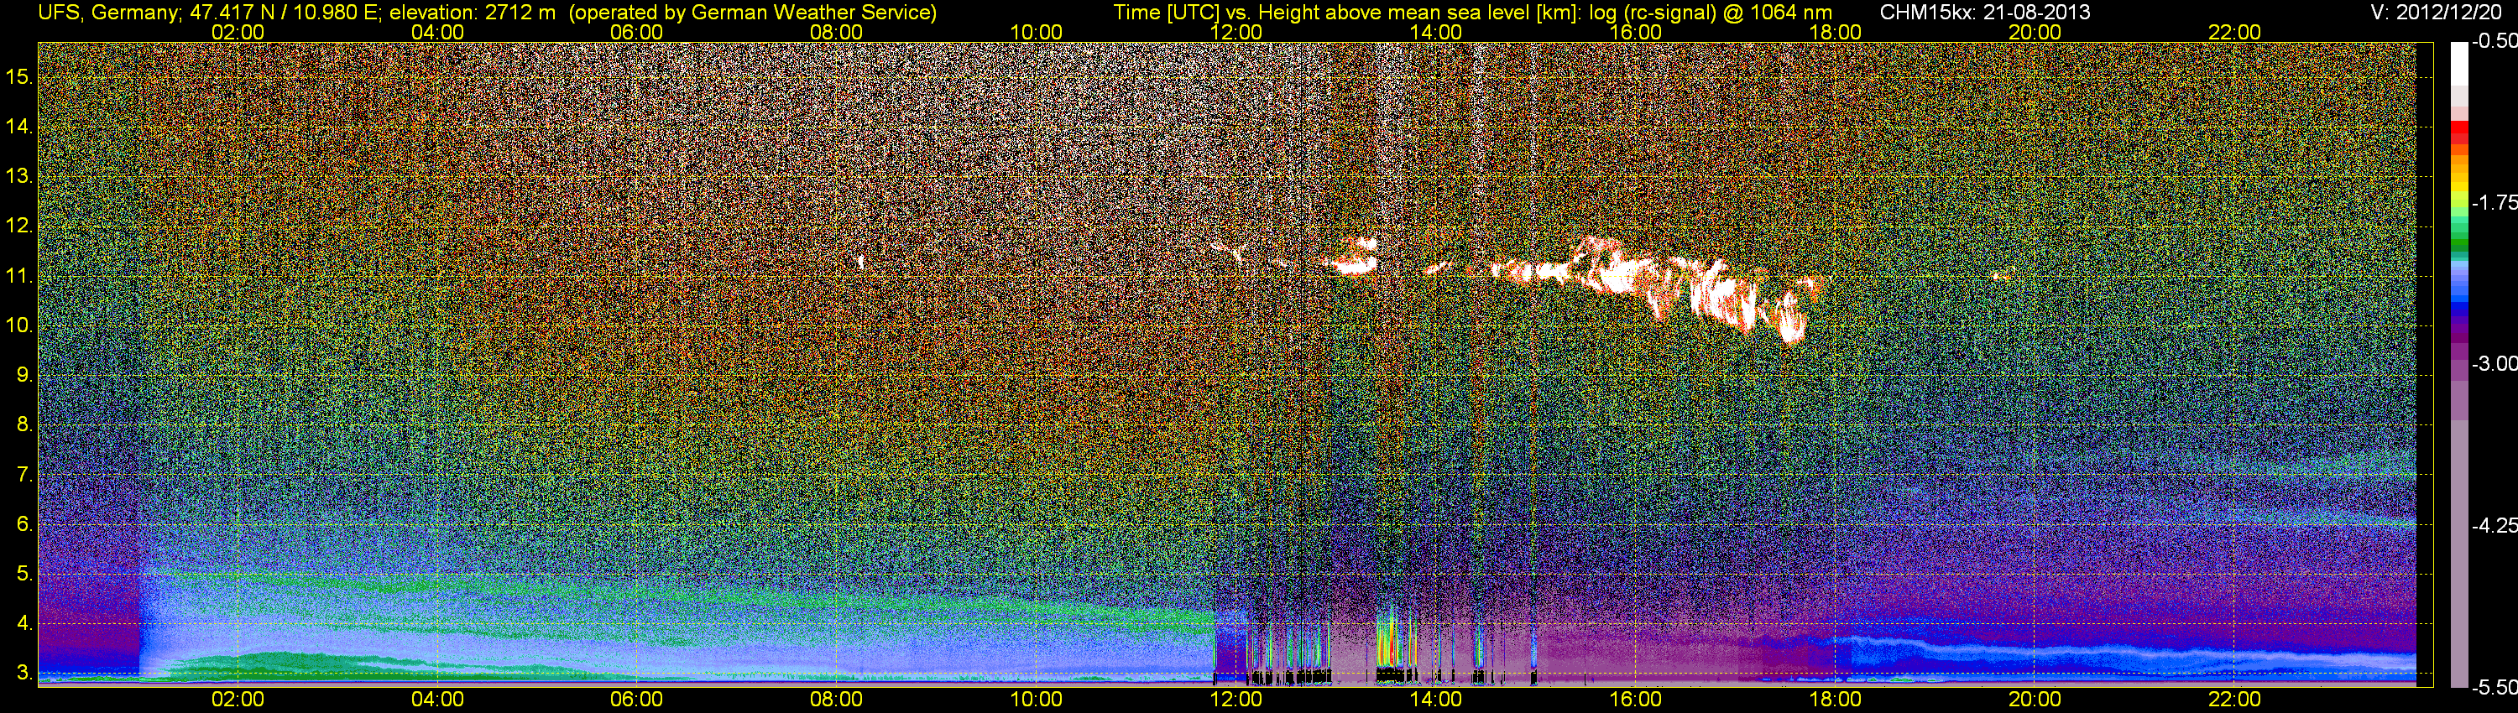
Task: Click the '22:00' label on the bottom time axis
Action: (2234, 700)
